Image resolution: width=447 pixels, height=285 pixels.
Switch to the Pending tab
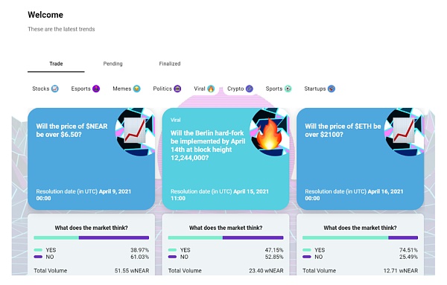tap(113, 64)
